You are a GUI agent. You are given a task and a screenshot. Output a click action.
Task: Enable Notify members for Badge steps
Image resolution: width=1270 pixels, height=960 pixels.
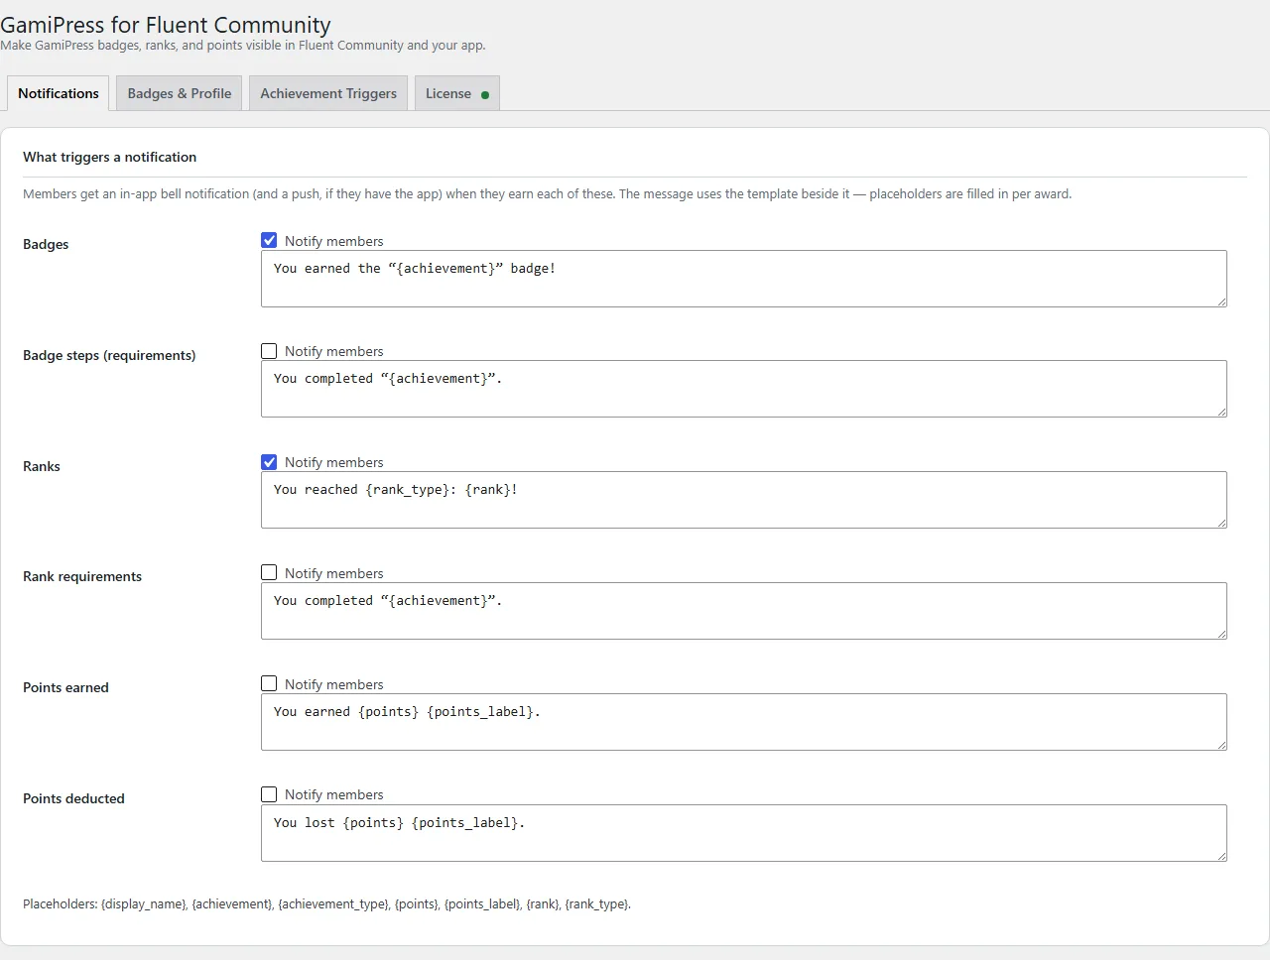[x=269, y=351]
